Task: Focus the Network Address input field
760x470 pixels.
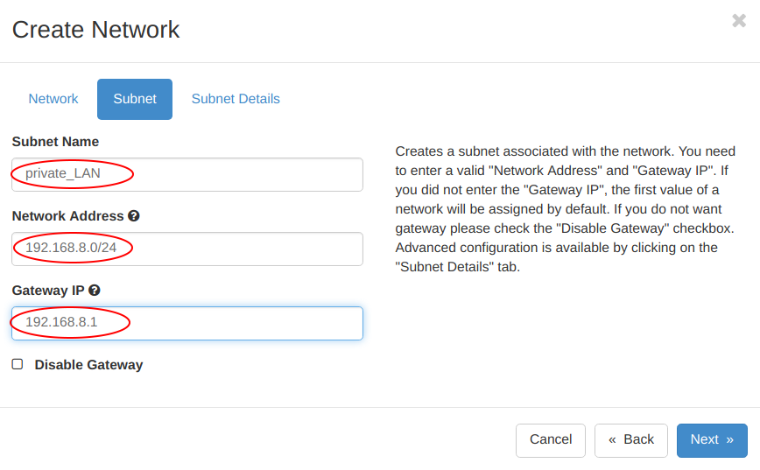Action: [187, 249]
